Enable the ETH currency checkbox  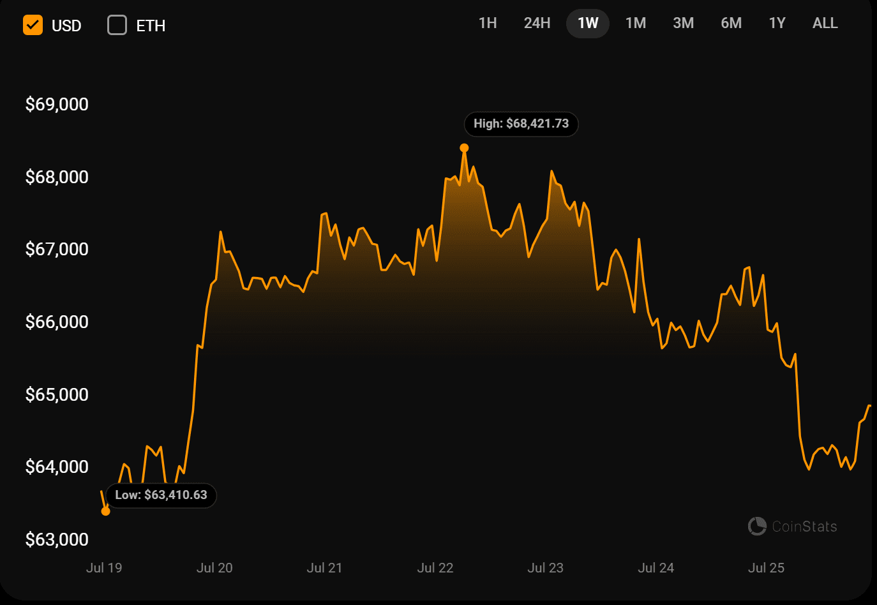(x=117, y=26)
